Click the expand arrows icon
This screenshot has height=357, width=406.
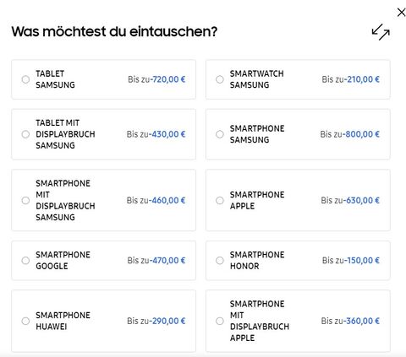tap(381, 32)
